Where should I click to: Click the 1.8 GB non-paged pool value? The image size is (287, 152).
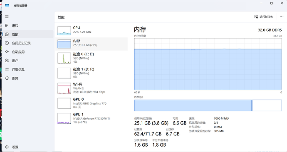tap(159, 145)
